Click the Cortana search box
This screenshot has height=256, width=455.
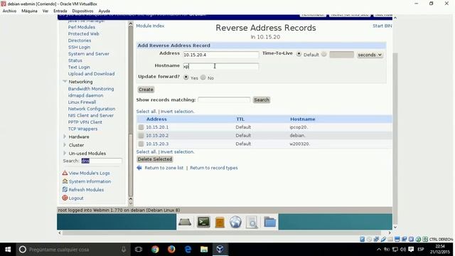[x=73, y=250]
